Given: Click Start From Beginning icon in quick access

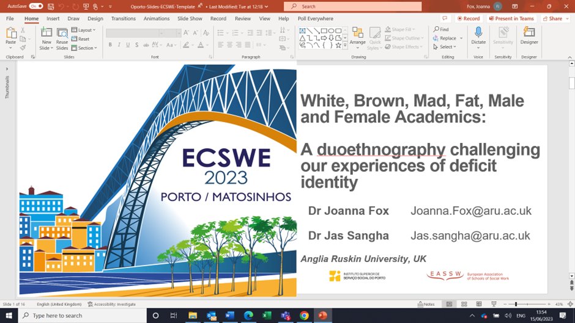Looking at the screenshot, I should coord(86,7).
